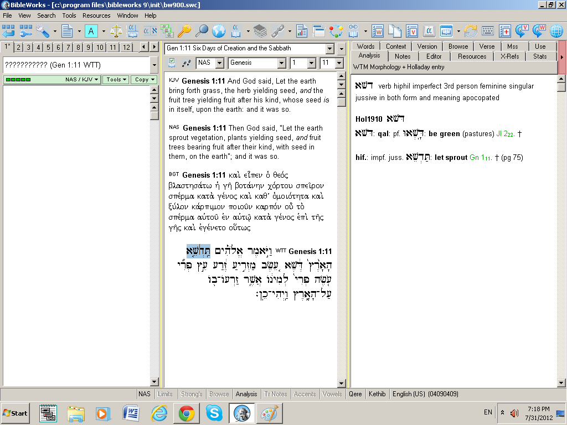This screenshot has height=425, width=567.
Task: Click the blue document page icon
Action: [x=67, y=31]
